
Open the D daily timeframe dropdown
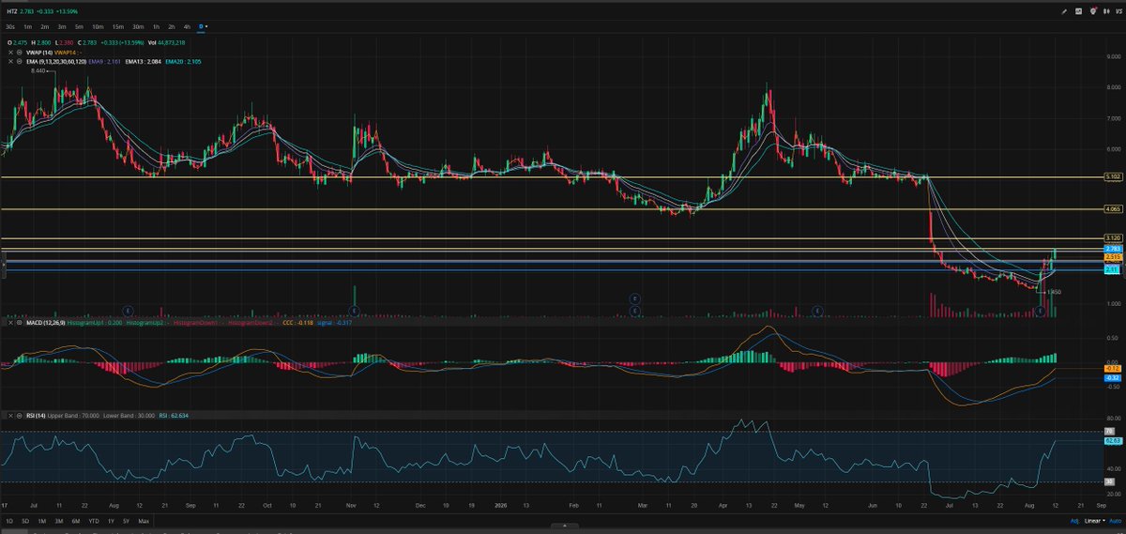coord(203,27)
